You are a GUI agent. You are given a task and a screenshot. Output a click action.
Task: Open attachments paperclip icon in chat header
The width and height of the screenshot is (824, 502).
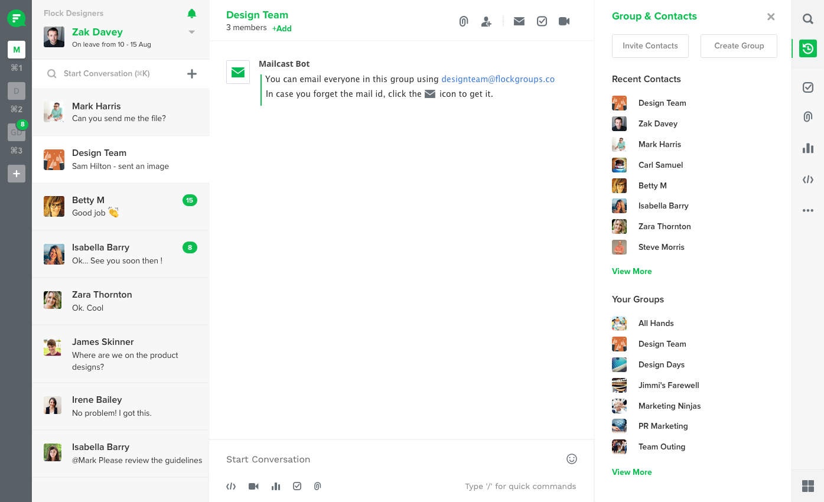click(x=464, y=22)
